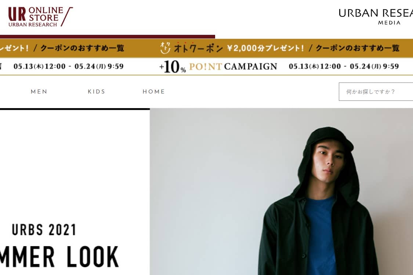
Task: Click the URBS 2021 heading
Action: coord(44,230)
